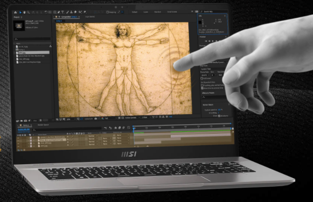Viewport: 313px width, 202px height.
Task: Toggle the Snapping checkbox
Action: 107,12
